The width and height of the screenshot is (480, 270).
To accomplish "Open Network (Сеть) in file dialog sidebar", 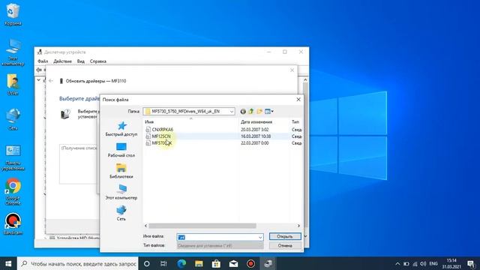I will pyautogui.click(x=121, y=213).
